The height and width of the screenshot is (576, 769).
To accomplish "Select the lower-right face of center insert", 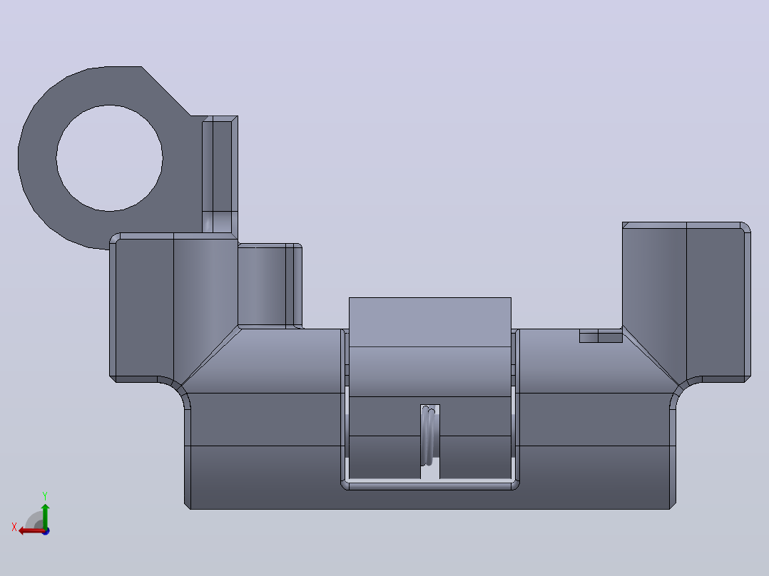I will coord(475,457).
